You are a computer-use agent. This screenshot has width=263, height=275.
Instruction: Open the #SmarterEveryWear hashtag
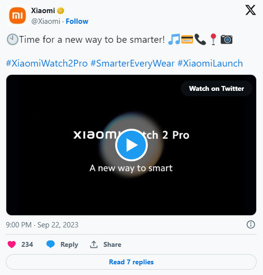coord(133,63)
